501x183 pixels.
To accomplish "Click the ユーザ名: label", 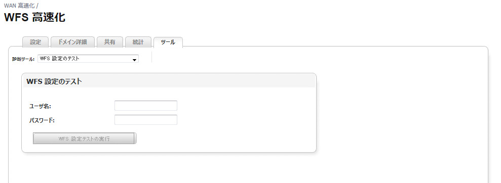I will coord(41,106).
